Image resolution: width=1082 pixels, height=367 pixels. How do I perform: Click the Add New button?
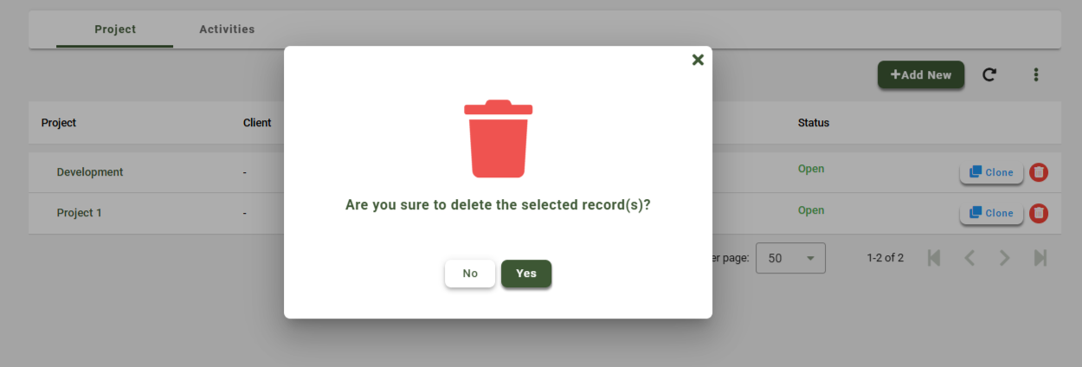click(921, 74)
